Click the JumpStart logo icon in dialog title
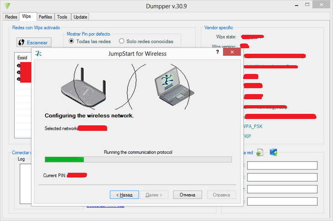The width and height of the screenshot is (333, 221). pos(38,54)
